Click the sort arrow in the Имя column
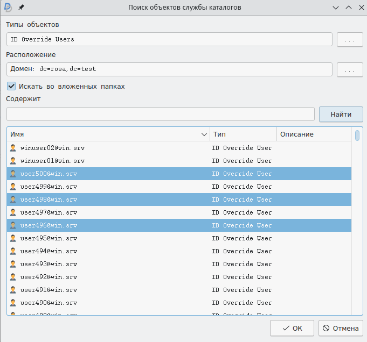Viewport: 367px width, 342px height. (x=204, y=134)
